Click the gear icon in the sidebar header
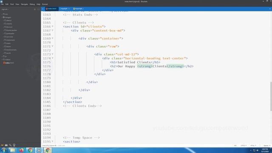 [35, 9]
